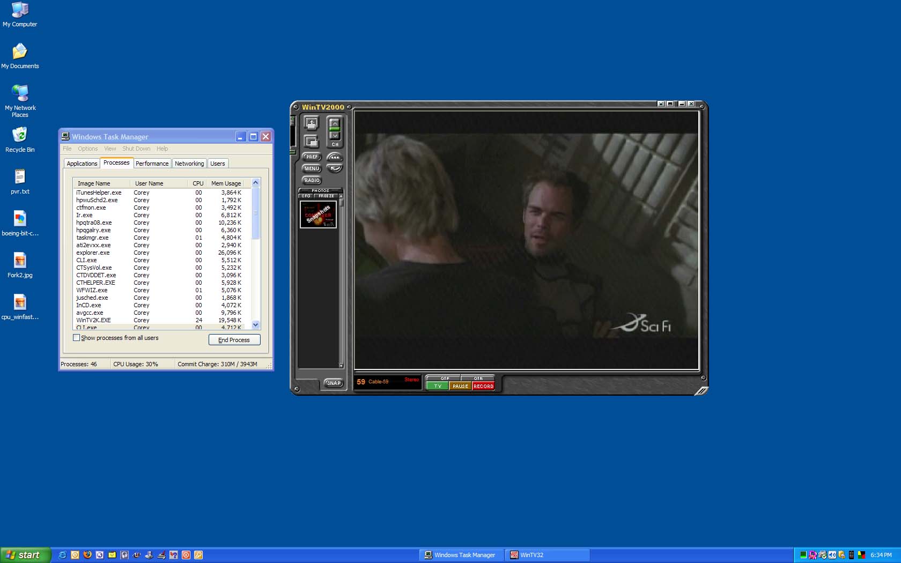Click WinTV channel surf dots icon

[335, 157]
